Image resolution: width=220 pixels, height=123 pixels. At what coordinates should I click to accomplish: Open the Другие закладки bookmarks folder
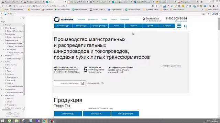point(212,10)
